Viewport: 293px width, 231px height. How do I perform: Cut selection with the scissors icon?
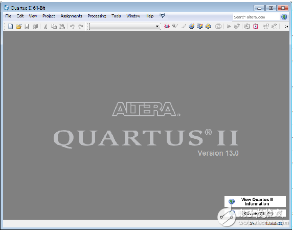point(46,27)
